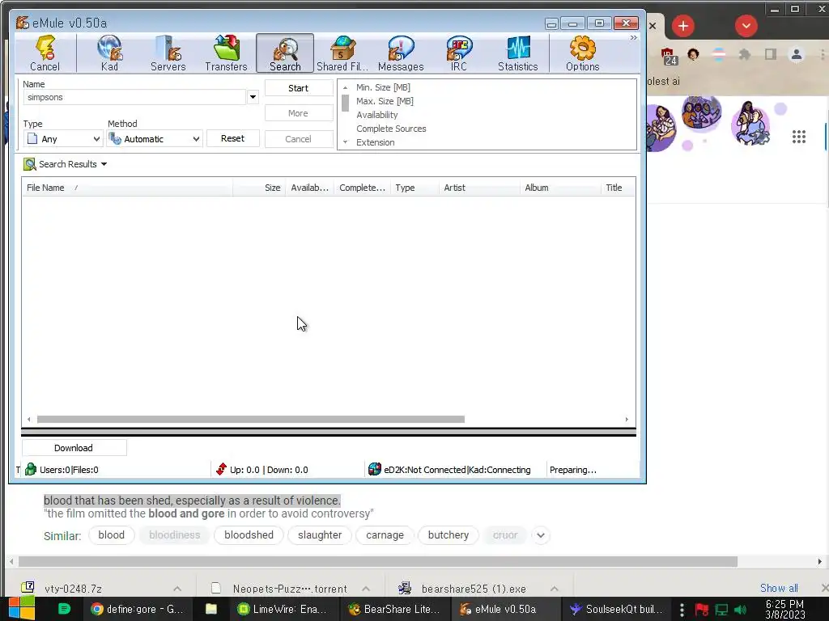Click the More button
Screen dimensions: 829x621
[x=299, y=113]
